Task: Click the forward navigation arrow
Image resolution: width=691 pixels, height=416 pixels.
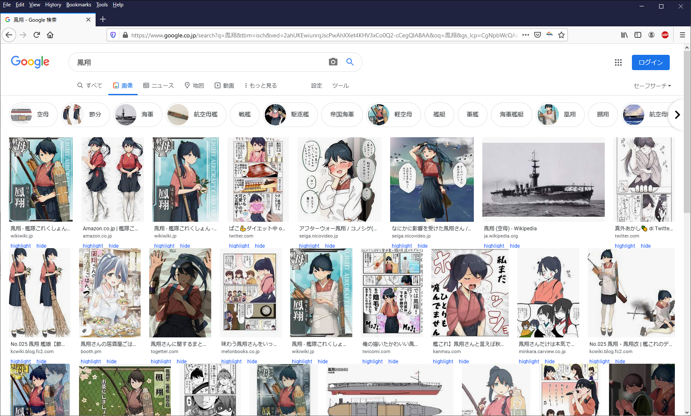Action: [x=23, y=35]
